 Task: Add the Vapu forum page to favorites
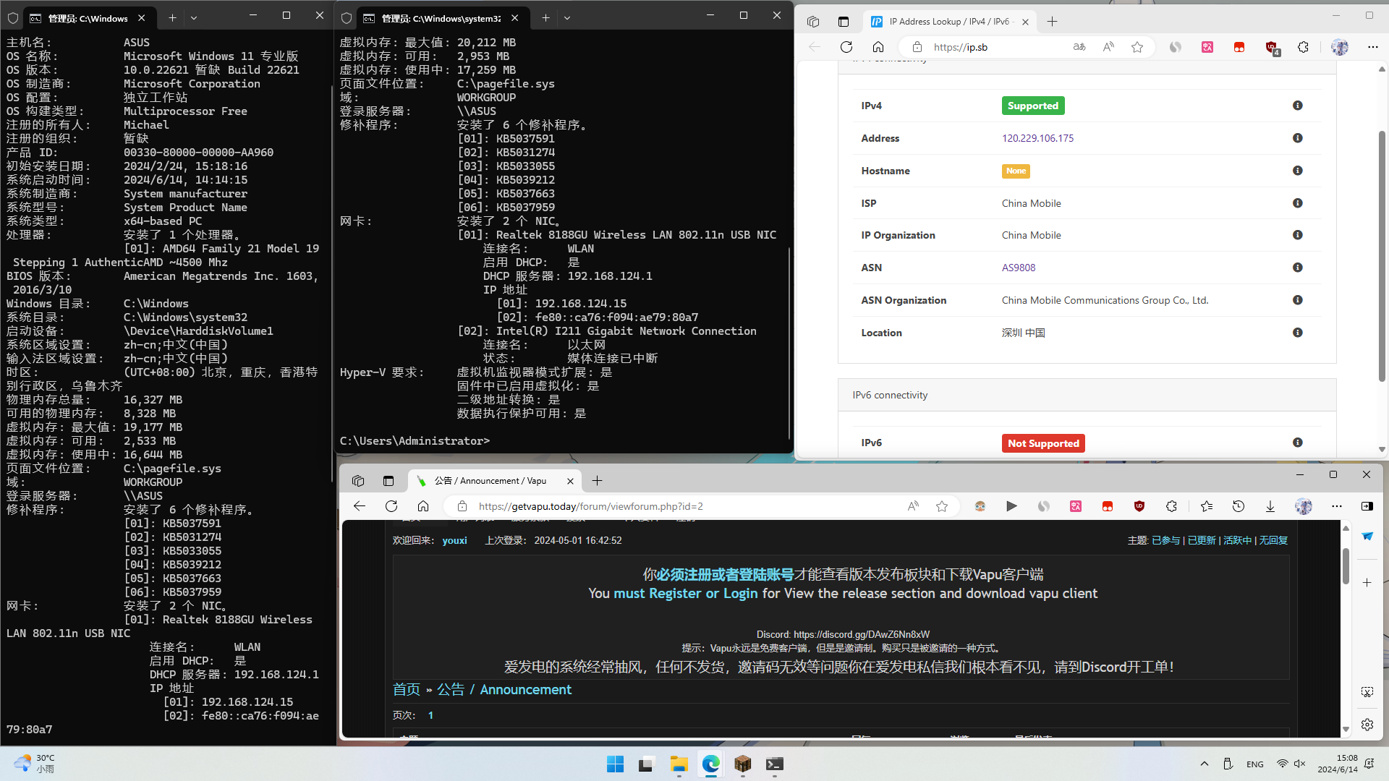pyautogui.click(x=942, y=506)
